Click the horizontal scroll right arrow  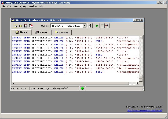[138, 83]
